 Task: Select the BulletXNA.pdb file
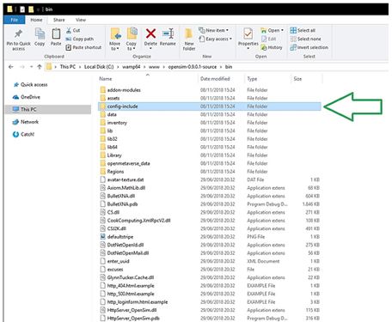[122, 204]
